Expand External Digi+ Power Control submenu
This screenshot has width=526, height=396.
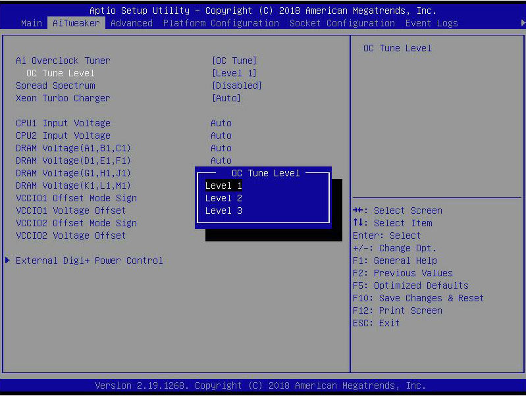point(89,260)
